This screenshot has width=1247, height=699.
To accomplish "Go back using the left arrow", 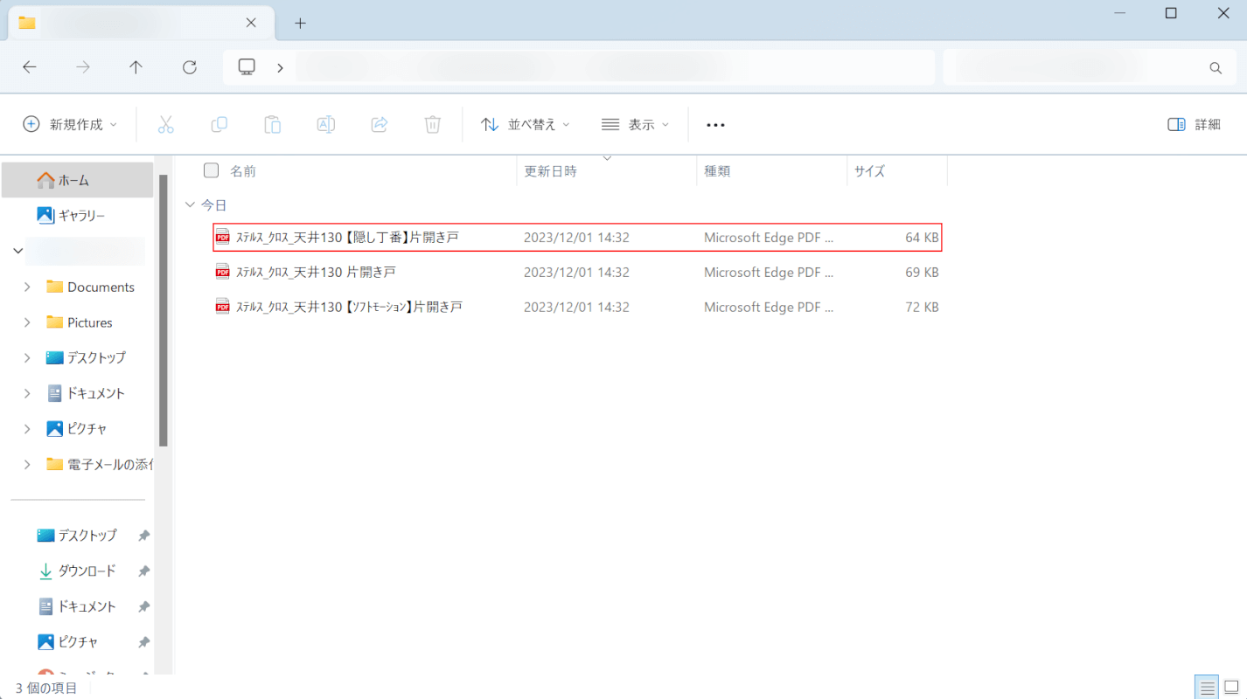I will pyautogui.click(x=30, y=67).
